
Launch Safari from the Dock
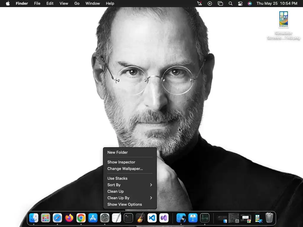(x=57, y=218)
